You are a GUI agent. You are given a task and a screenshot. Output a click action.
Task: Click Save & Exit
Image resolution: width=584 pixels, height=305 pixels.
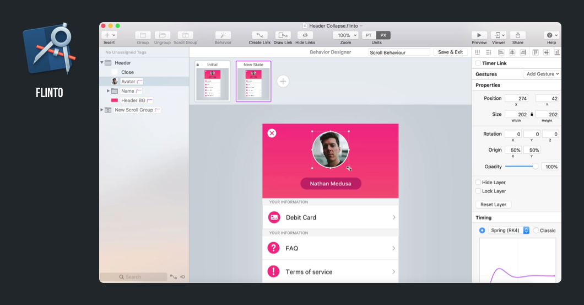pyautogui.click(x=450, y=52)
